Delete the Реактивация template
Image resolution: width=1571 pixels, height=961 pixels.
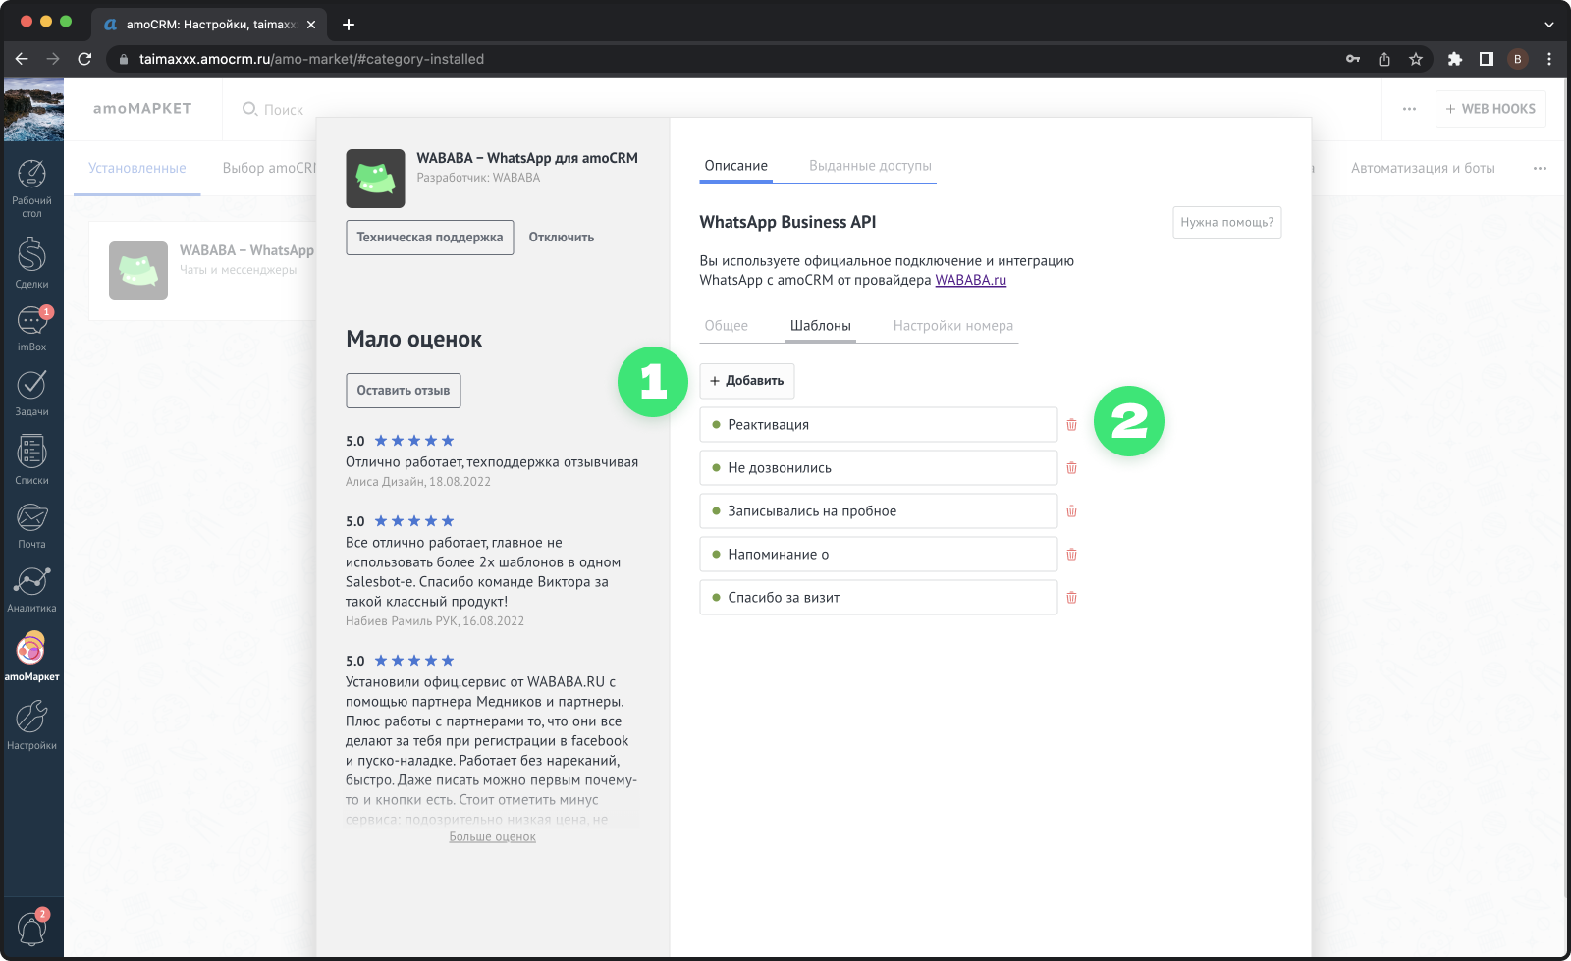coord(1071,425)
